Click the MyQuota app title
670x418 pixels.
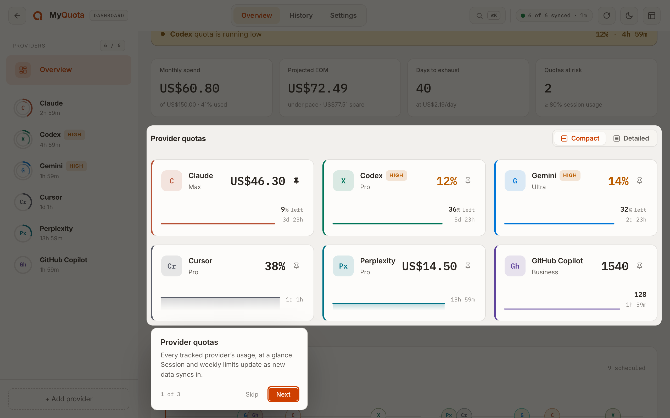(67, 15)
